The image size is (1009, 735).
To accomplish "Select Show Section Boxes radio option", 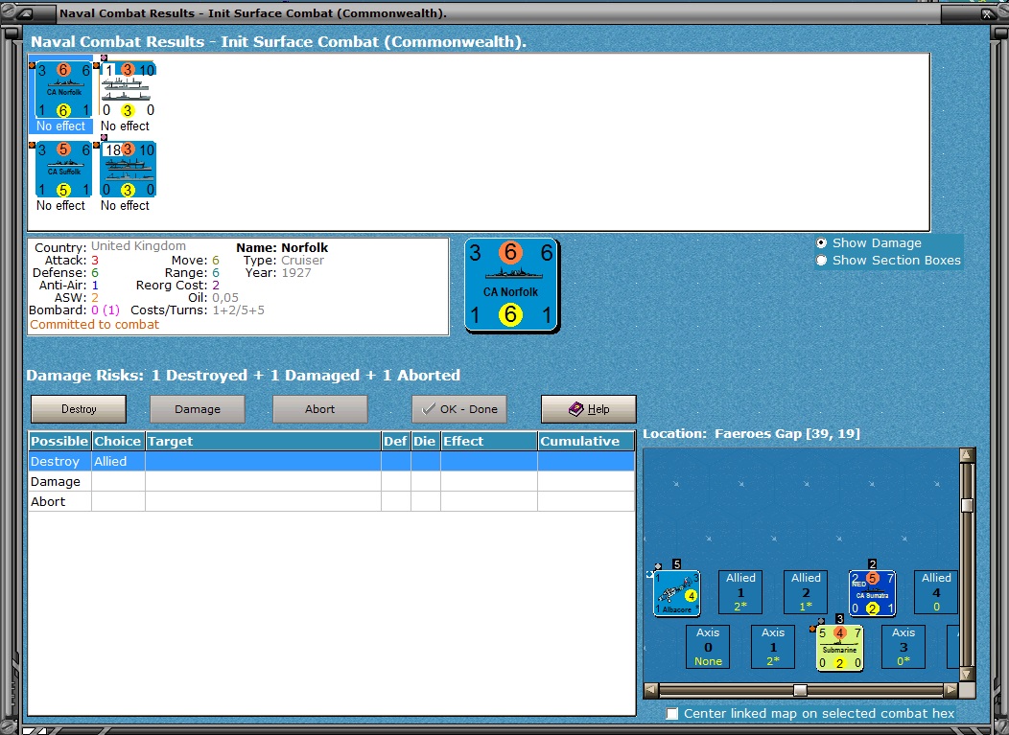I will 888,261.
